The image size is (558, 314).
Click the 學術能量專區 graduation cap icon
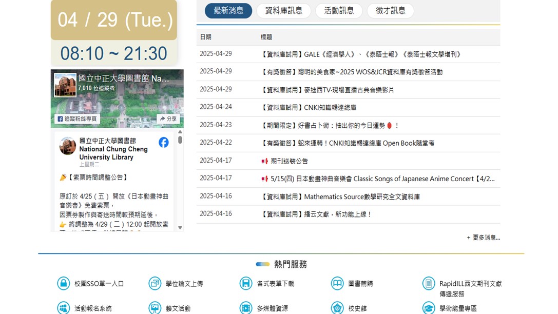(x=429, y=308)
